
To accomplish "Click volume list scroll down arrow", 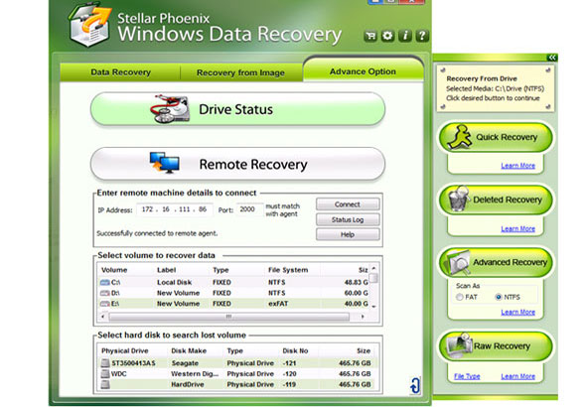I will click(373, 307).
